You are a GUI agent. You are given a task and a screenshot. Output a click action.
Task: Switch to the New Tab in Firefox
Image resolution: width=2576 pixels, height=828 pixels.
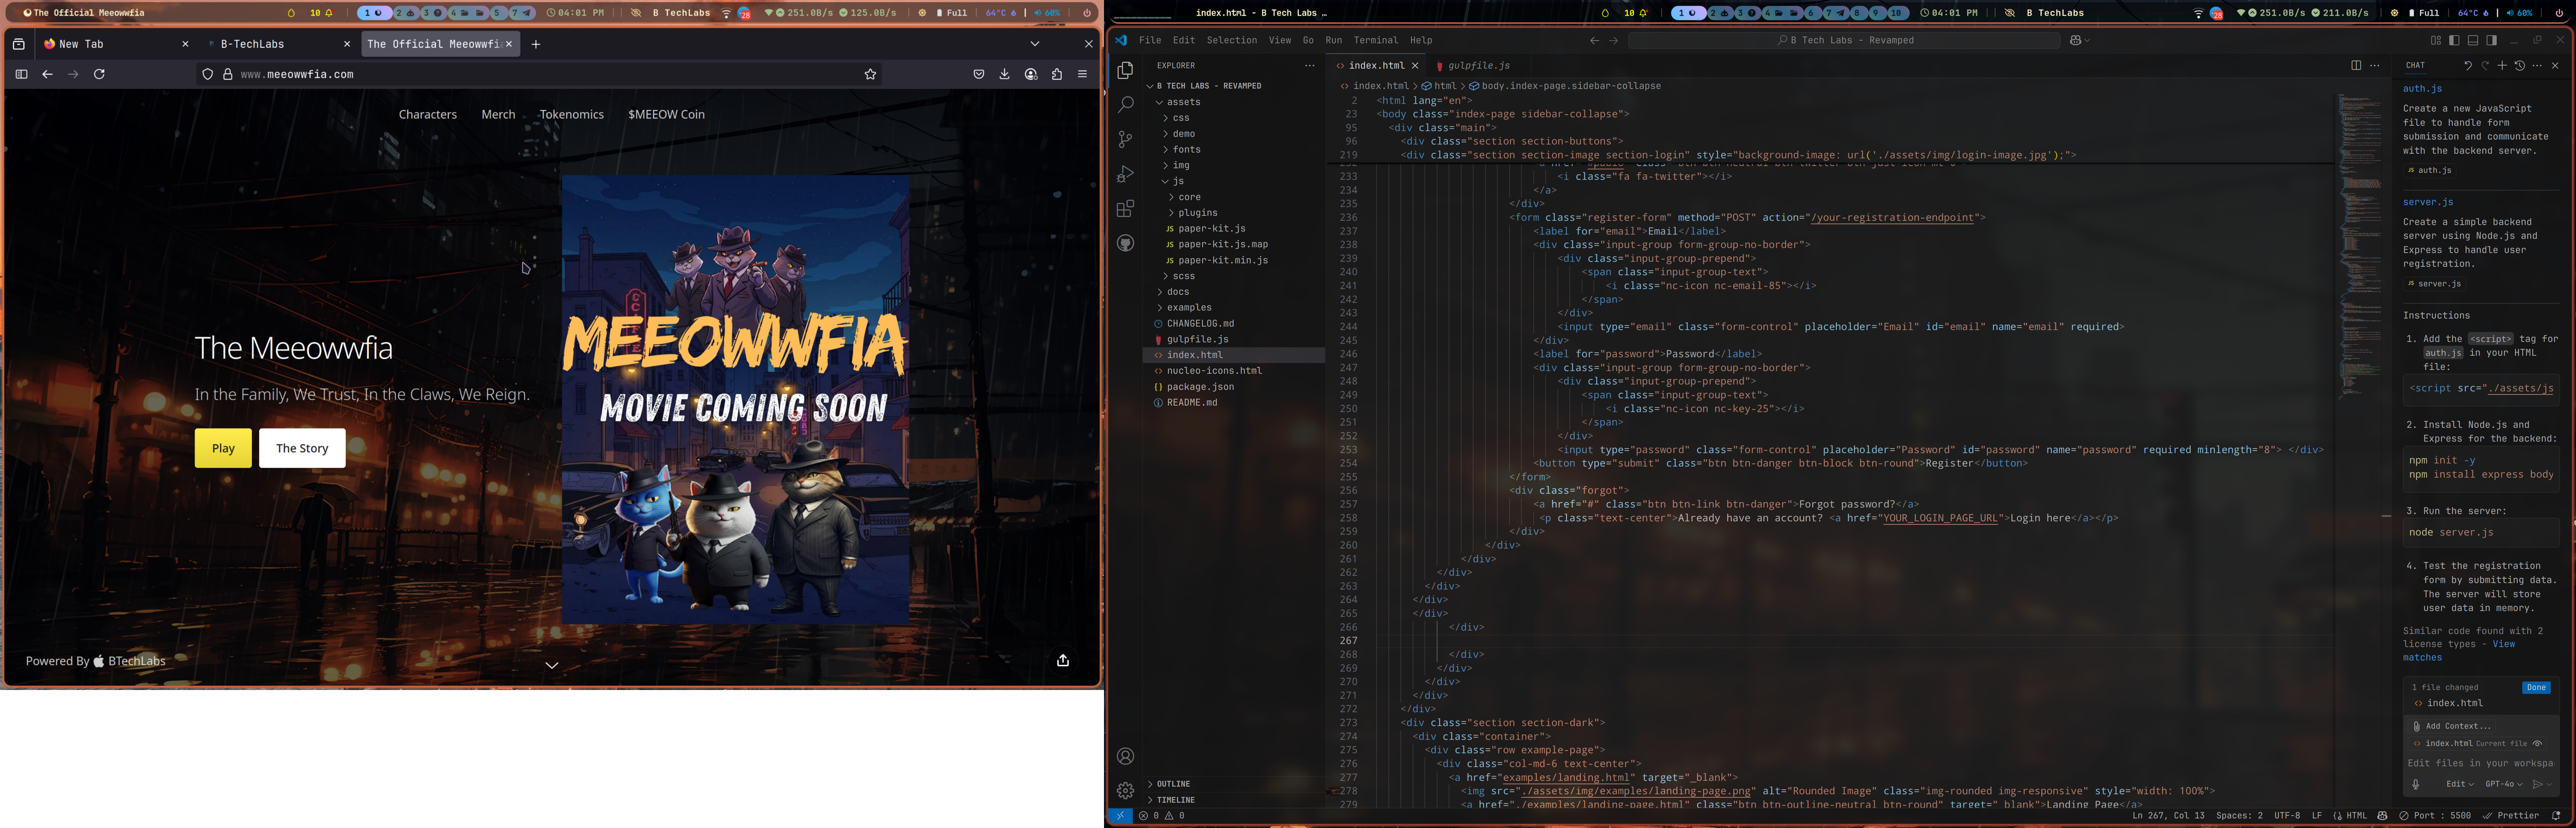point(116,44)
